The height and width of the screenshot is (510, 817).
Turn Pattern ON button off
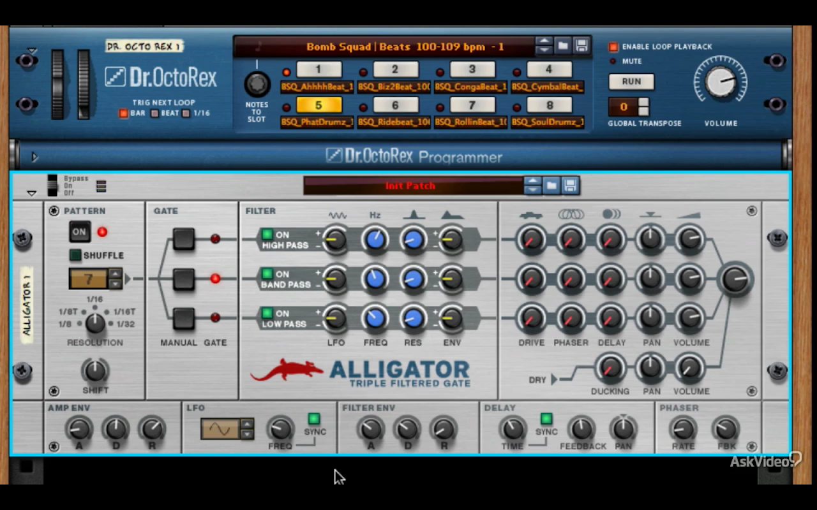tap(80, 232)
